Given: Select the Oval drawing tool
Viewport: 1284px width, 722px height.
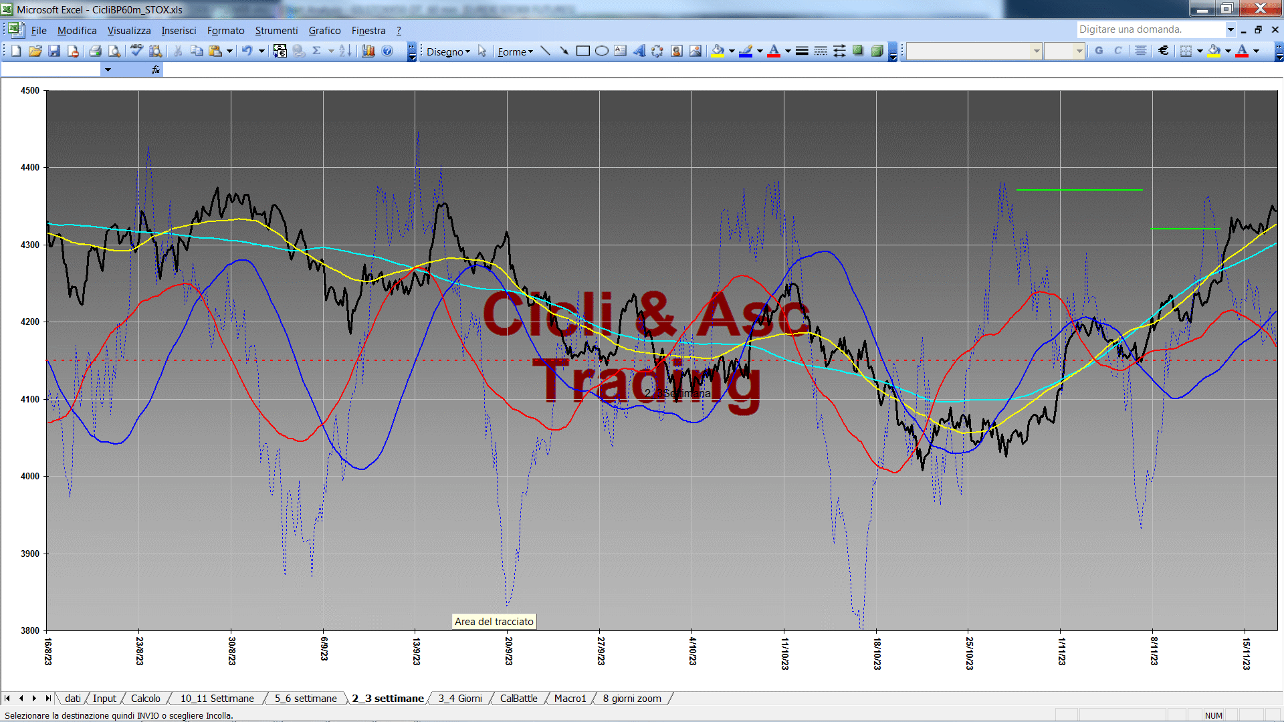Looking at the screenshot, I should point(601,51).
